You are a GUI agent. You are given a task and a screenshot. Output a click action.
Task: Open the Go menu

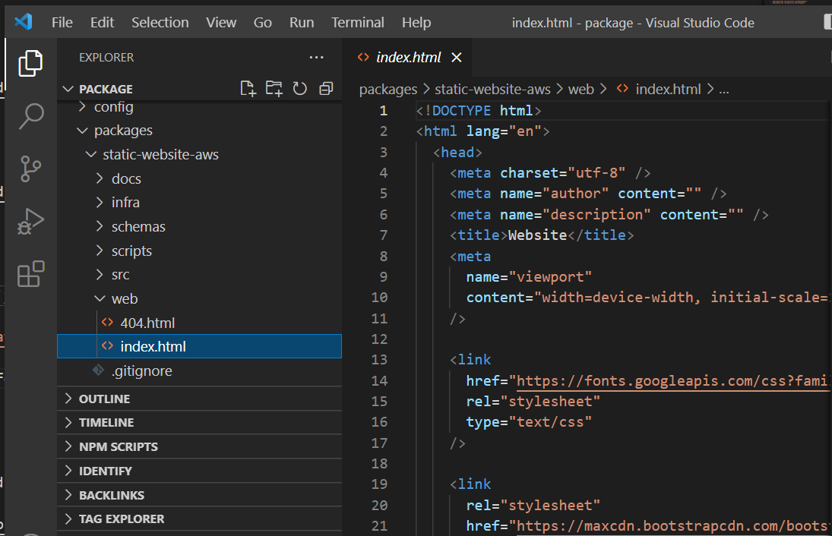(263, 22)
